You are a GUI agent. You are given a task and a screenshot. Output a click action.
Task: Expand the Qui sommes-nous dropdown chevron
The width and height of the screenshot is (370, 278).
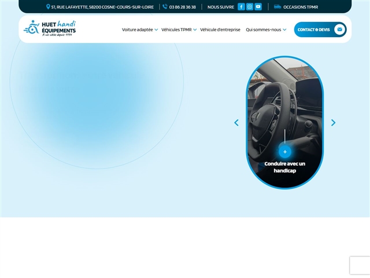284,30
